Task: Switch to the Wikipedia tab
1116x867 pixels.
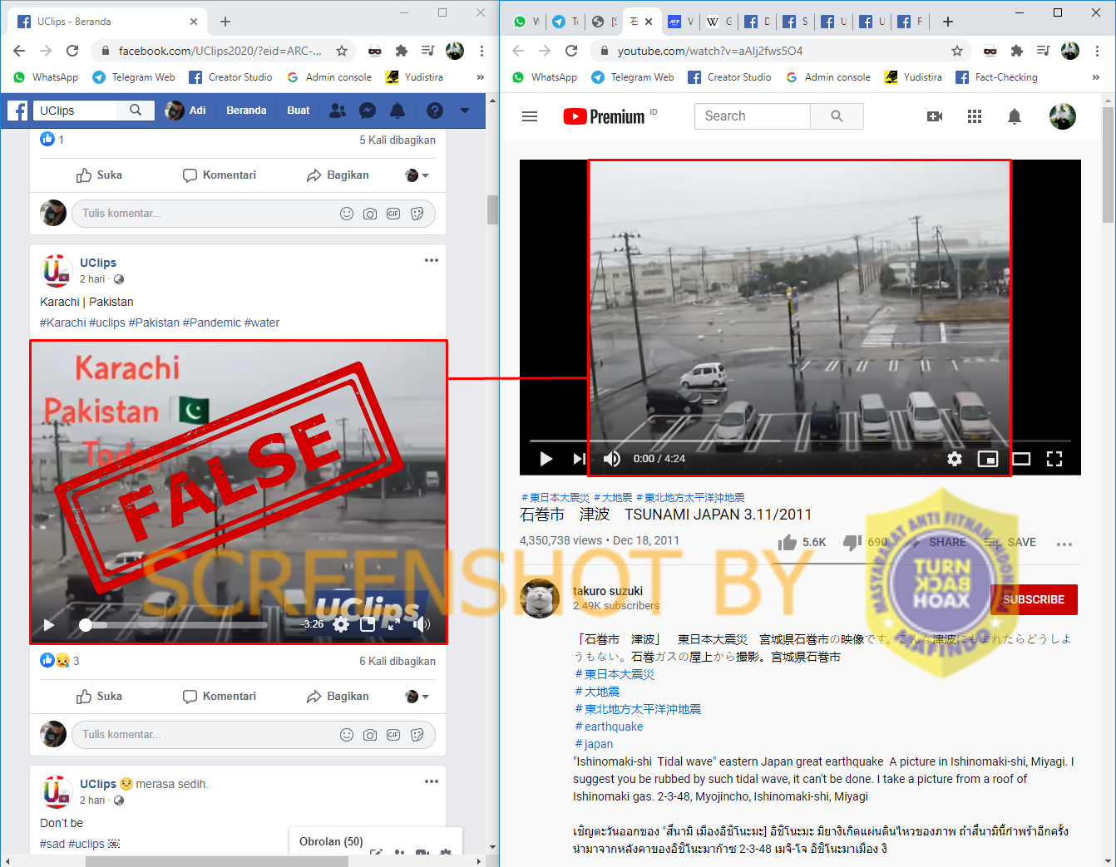Action: click(x=719, y=22)
